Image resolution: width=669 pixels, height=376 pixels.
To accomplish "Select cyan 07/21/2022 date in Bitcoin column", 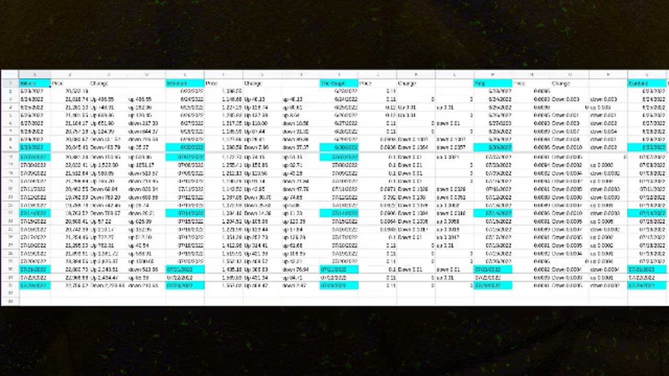I will [x=34, y=269].
